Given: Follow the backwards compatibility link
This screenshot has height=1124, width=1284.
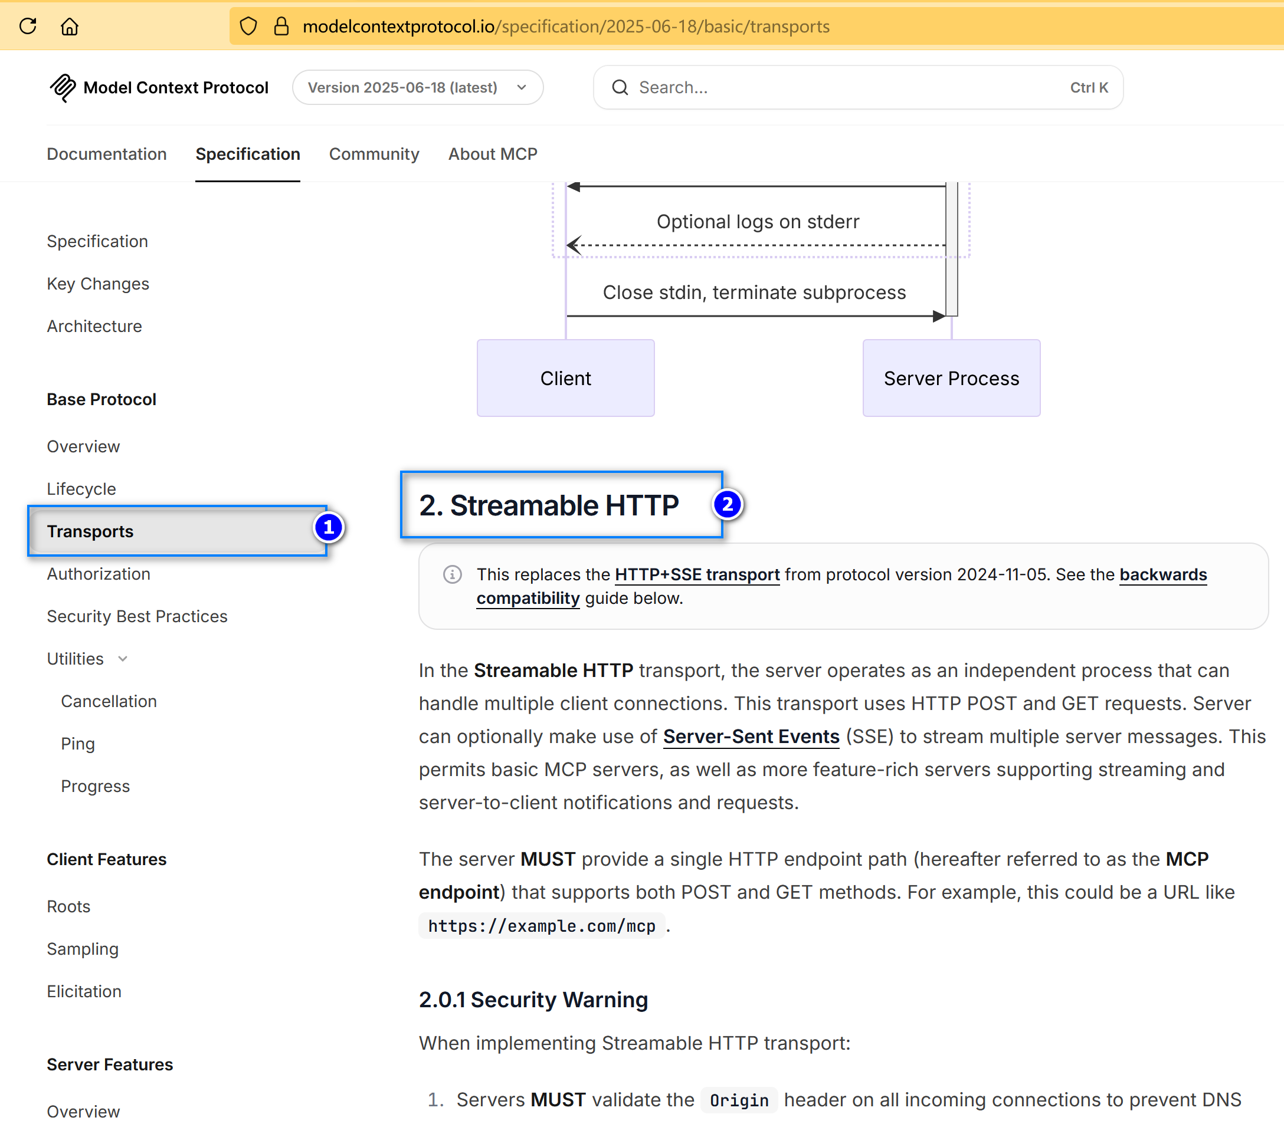Looking at the screenshot, I should pyautogui.click(x=1163, y=574).
